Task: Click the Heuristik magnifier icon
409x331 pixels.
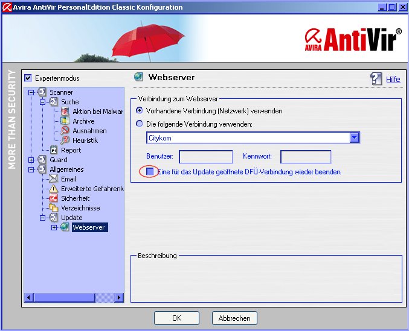Action: (x=65, y=140)
